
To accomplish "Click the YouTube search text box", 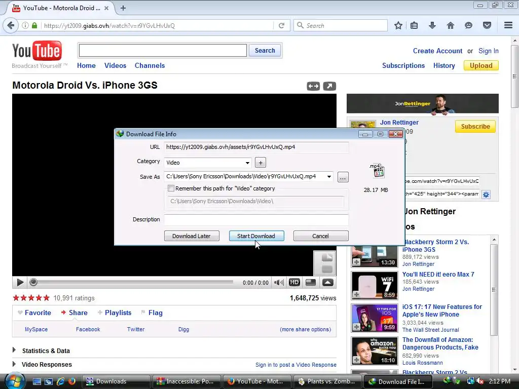I will (x=163, y=51).
